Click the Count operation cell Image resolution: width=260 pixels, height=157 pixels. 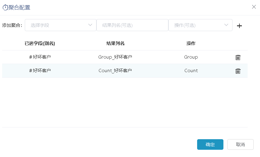pos(191,71)
